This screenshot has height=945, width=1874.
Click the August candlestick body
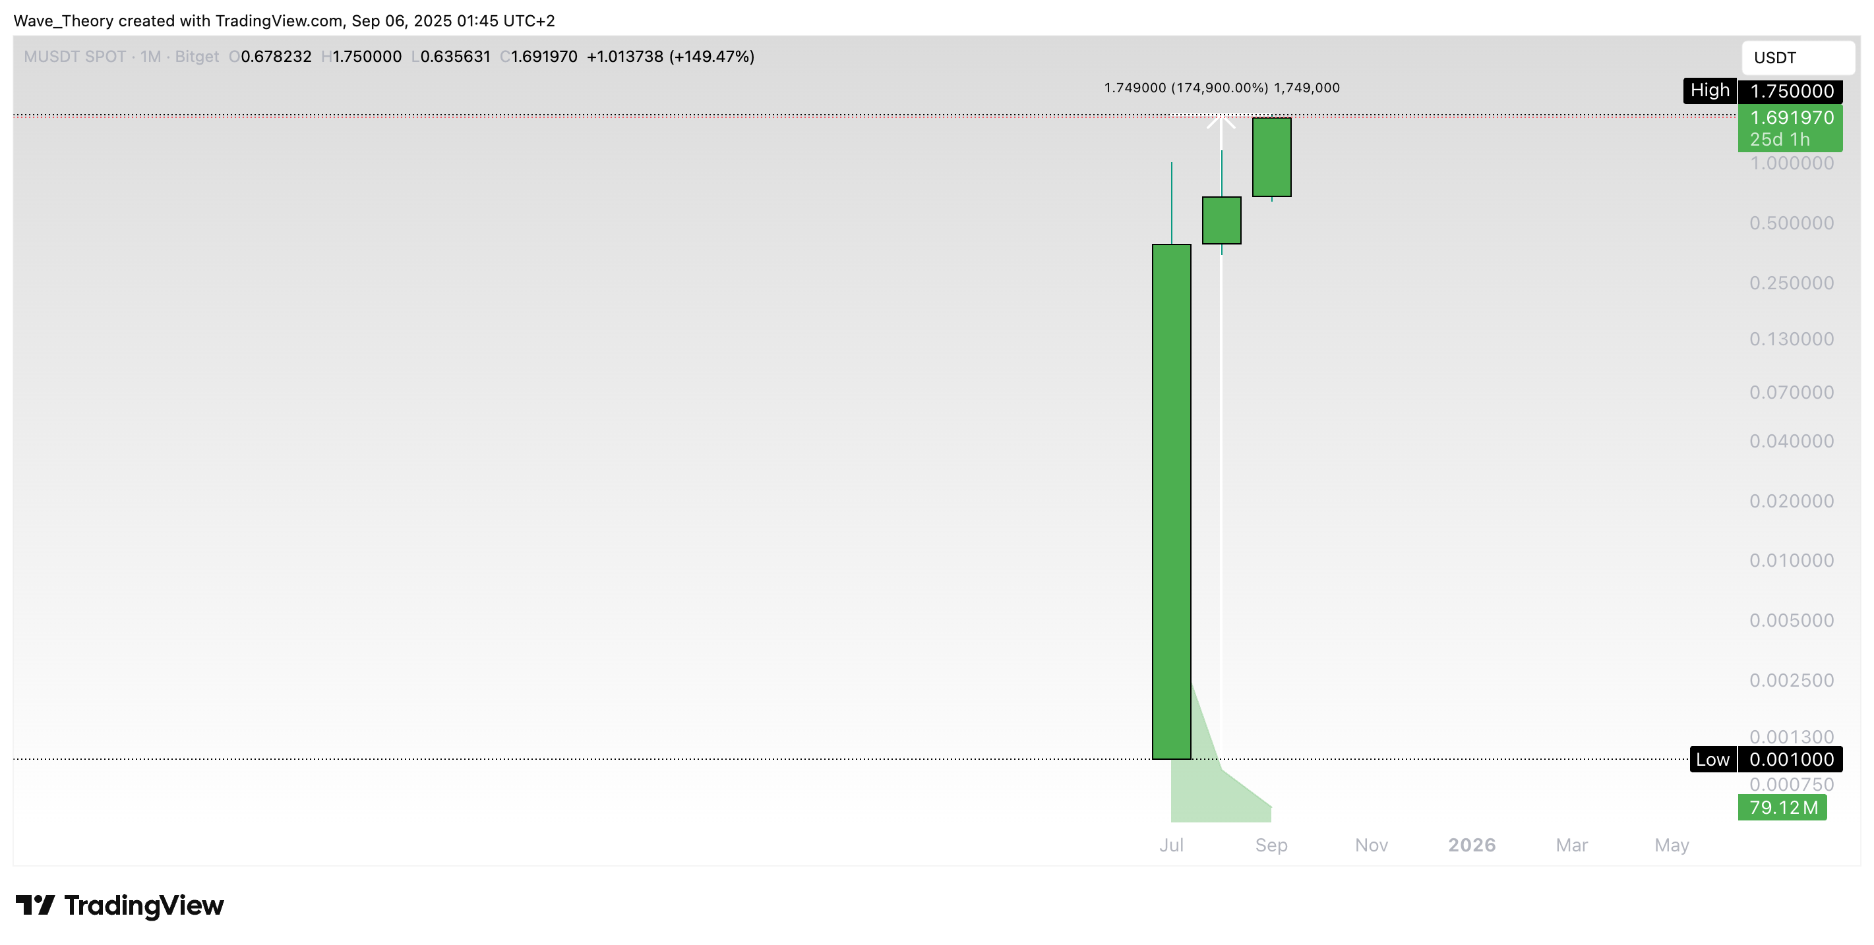(x=1221, y=220)
